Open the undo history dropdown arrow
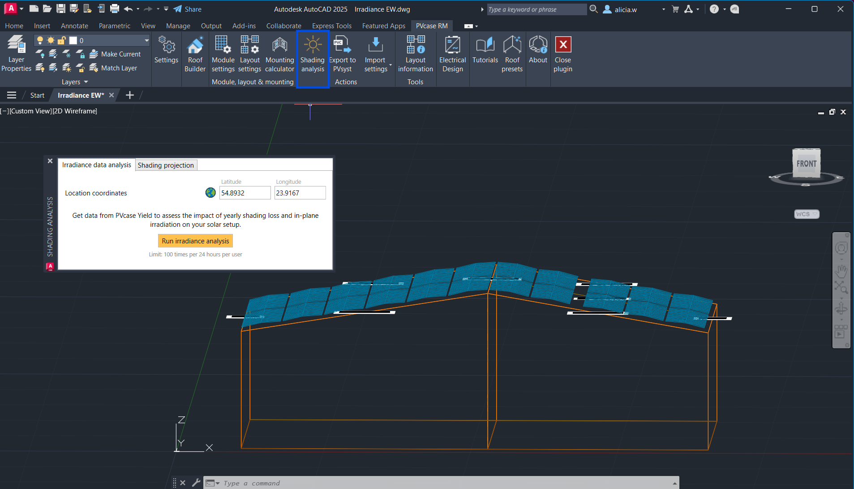This screenshot has height=489, width=854. click(138, 9)
